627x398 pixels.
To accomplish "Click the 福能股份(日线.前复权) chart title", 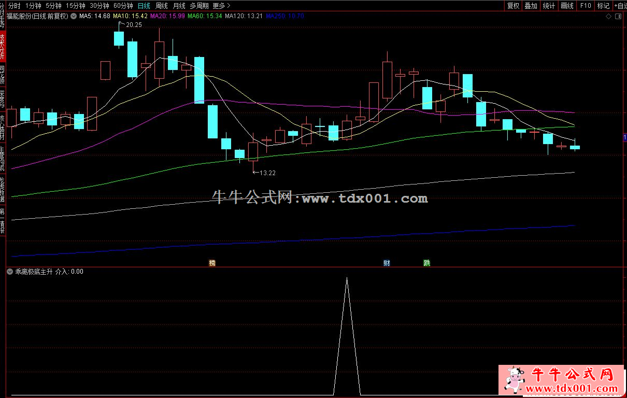I will 37,16.
